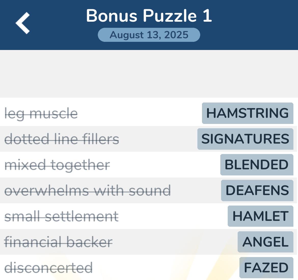This screenshot has height=280, width=298.
Task: Click the 'small settlement' clue
Action: click(62, 217)
